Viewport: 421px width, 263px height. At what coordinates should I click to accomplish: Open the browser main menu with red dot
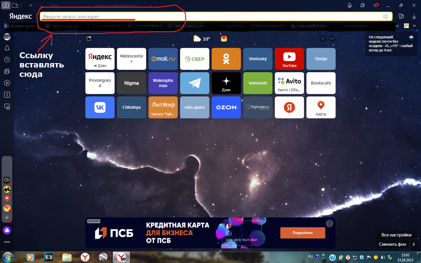pos(375,5)
